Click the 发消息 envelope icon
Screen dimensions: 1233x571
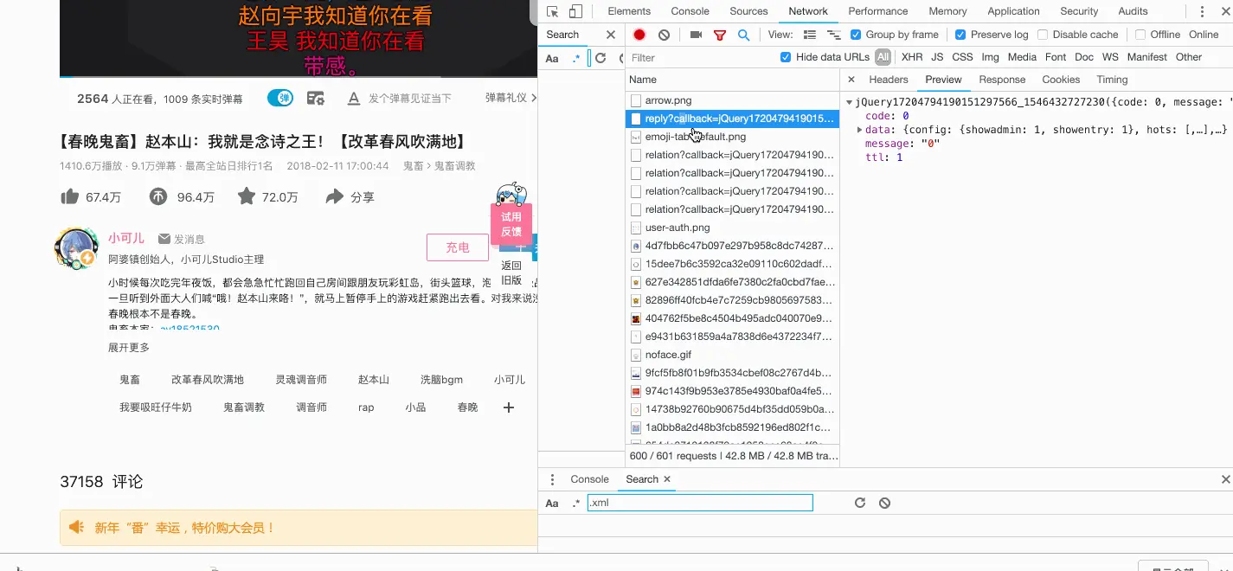pyautogui.click(x=164, y=239)
